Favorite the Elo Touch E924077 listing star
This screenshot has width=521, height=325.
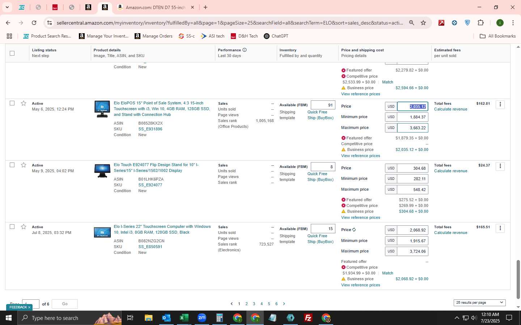pyautogui.click(x=24, y=165)
